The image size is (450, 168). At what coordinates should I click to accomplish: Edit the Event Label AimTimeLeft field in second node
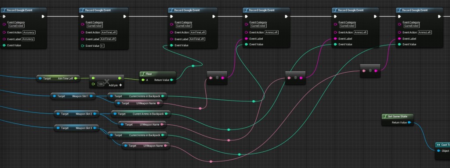click(108, 39)
